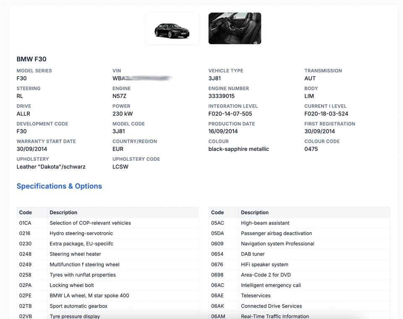Open the black BMW exterior thumbnail
The height and width of the screenshot is (319, 403).
coord(172,29)
